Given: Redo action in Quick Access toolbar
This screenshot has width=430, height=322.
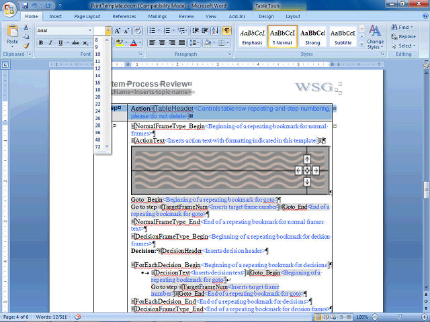Looking at the screenshot, I should pyautogui.click(x=48, y=5).
